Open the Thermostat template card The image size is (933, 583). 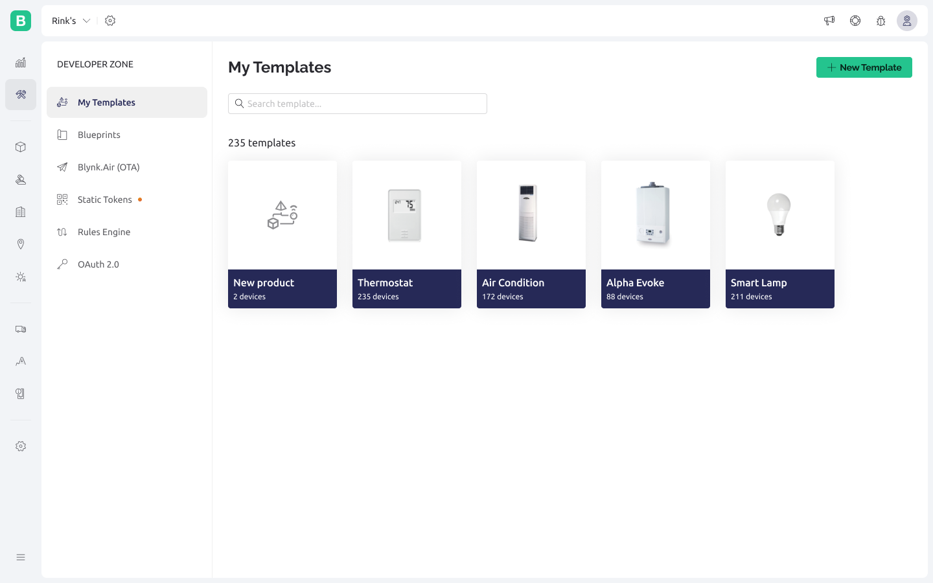(x=407, y=234)
